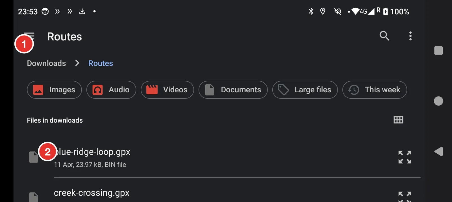452x202 pixels.
Task: Tap the creek-crossing.gpx file icon
Action: (34, 197)
